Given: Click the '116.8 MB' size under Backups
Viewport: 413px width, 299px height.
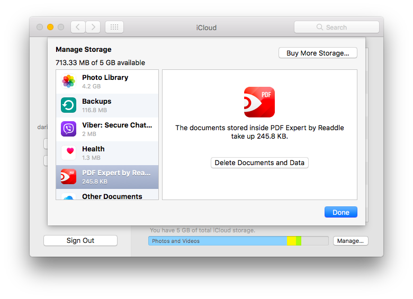Looking at the screenshot, I should click(x=95, y=110).
